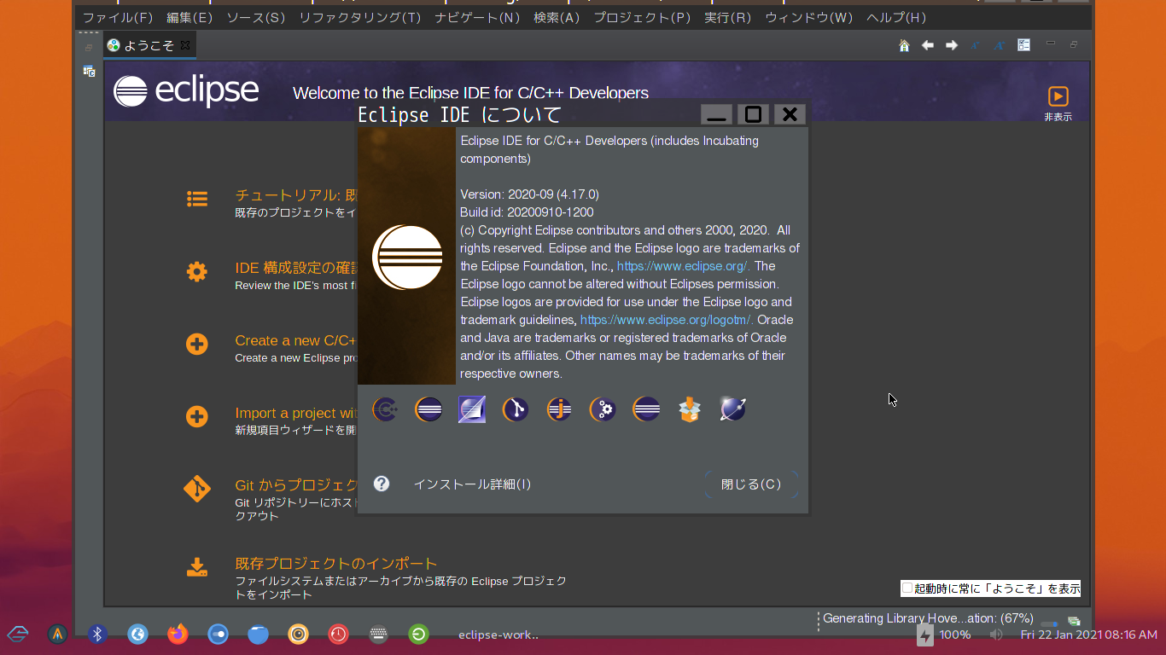Open the ナビゲート(N) menu
The height and width of the screenshot is (655, 1166).
(477, 17)
